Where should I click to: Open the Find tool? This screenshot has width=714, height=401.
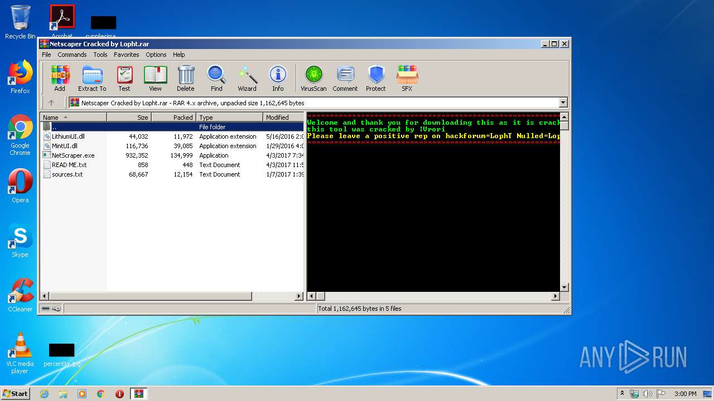coord(216,78)
